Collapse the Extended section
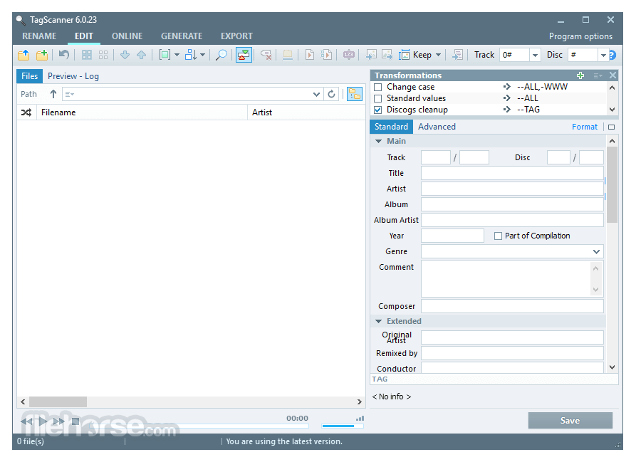Image resolution: width=636 pixels, height=462 pixels. click(378, 321)
